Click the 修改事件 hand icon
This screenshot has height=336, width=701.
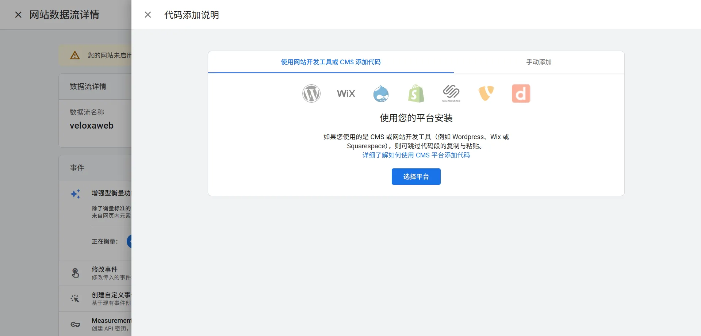pyautogui.click(x=75, y=272)
